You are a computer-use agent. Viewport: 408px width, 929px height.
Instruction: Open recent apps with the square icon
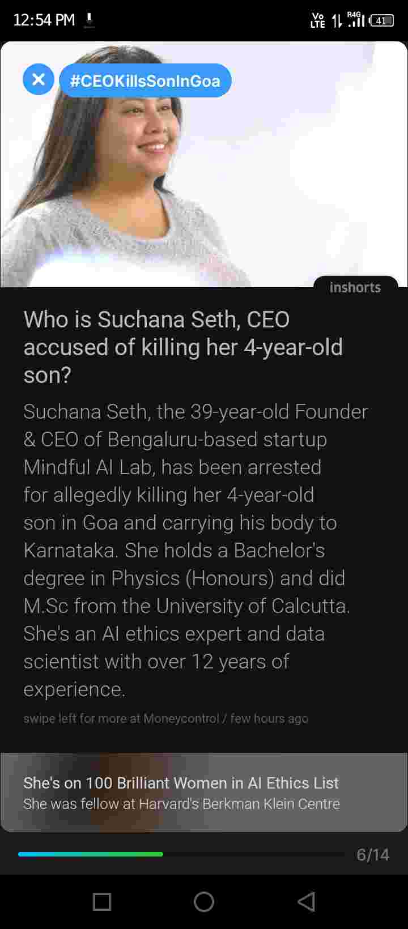click(102, 901)
